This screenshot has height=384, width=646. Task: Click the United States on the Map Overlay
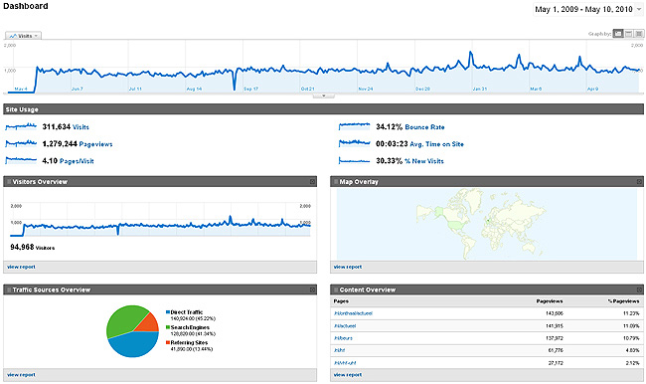[x=454, y=225]
